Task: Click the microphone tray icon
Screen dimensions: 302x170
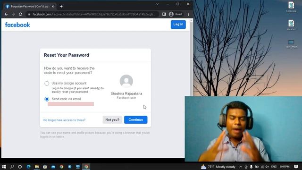Action: 251,167
